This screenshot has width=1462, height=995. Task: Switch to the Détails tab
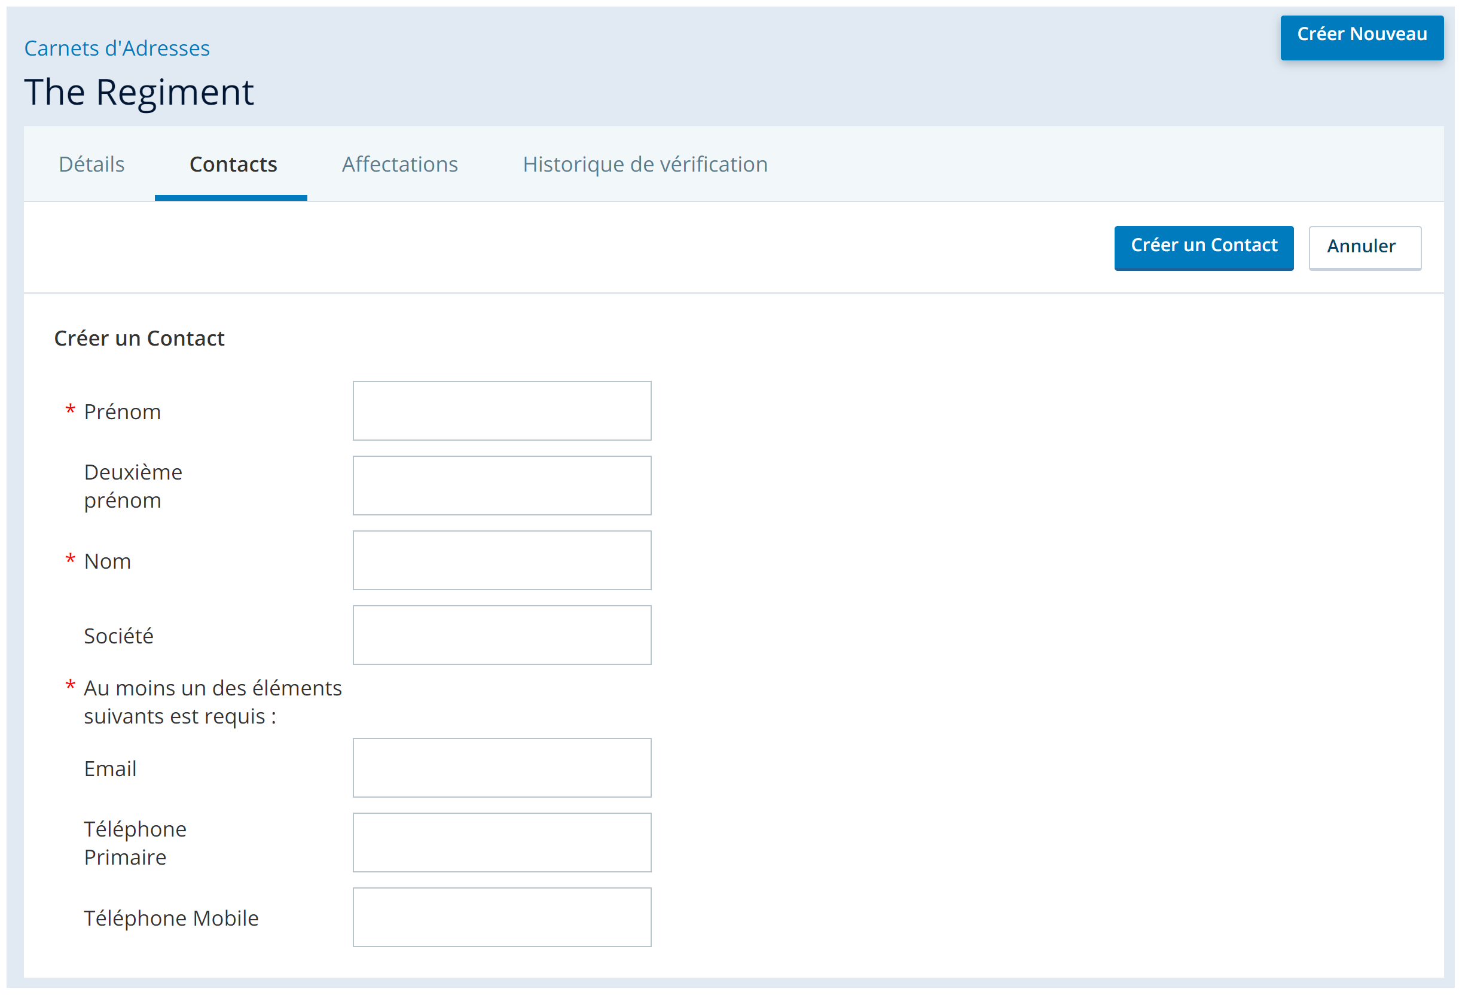click(x=92, y=164)
